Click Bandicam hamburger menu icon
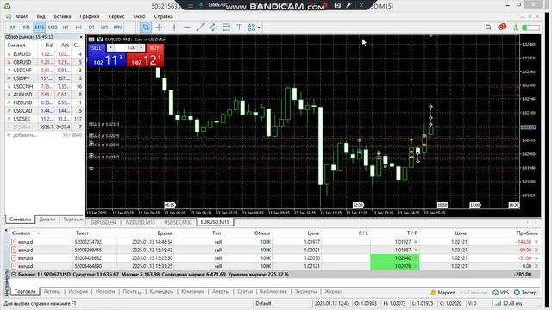The image size is (552, 310). [191, 5]
